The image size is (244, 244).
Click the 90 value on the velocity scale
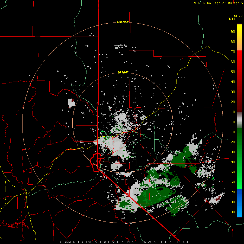pos(233,32)
